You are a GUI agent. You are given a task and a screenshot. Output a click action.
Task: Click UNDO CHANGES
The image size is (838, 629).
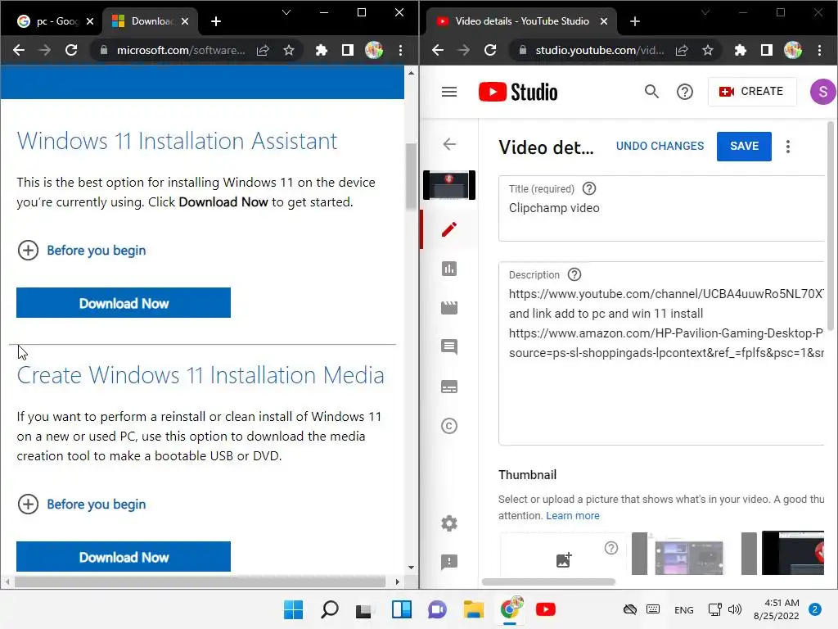[660, 146]
